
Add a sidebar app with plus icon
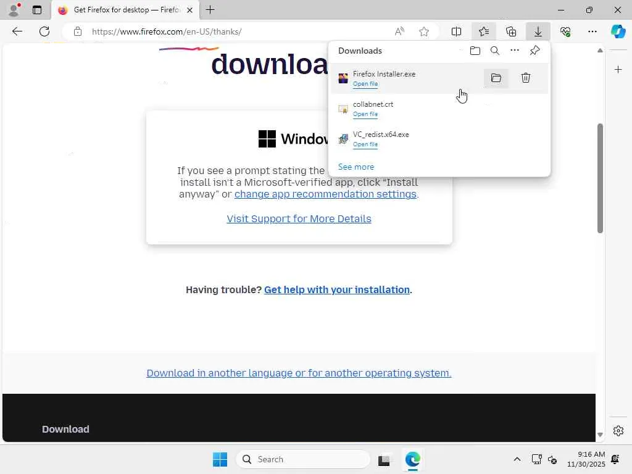point(618,70)
